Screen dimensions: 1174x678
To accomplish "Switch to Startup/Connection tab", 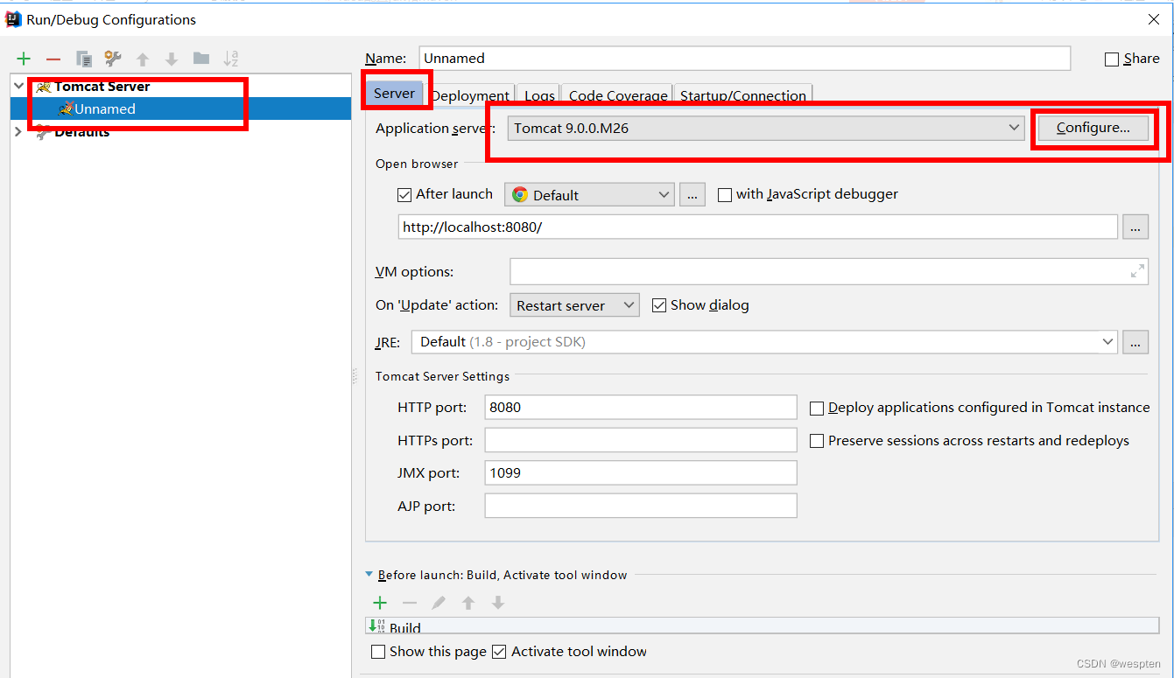I will 743,95.
